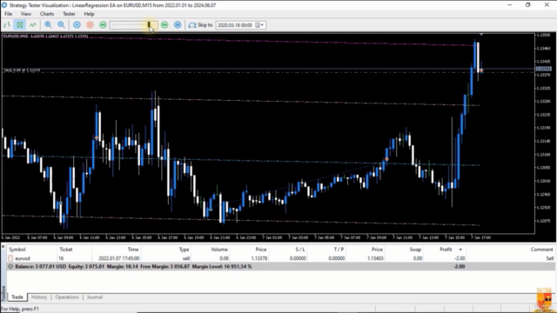Click ticket number 16

[x=61, y=258]
